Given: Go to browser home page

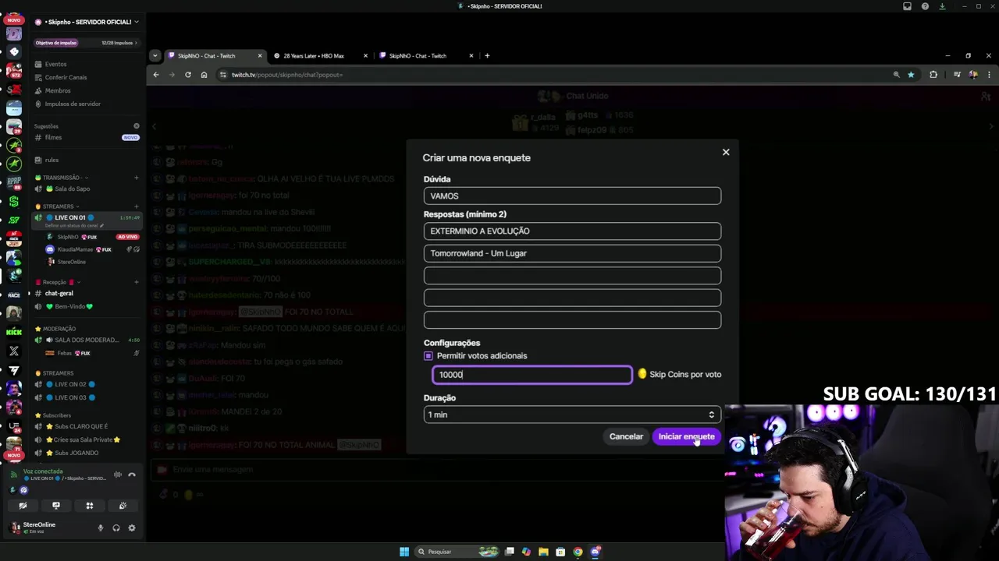Looking at the screenshot, I should (x=204, y=75).
